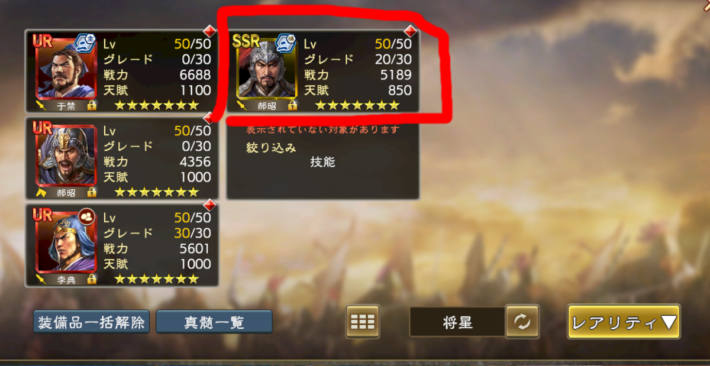The width and height of the screenshot is (710, 366).
Task: Click the yellow weapon icon beside UR 郝昭's name
Action: (x=42, y=192)
